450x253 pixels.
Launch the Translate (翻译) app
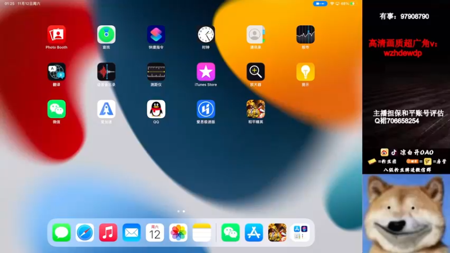57,72
